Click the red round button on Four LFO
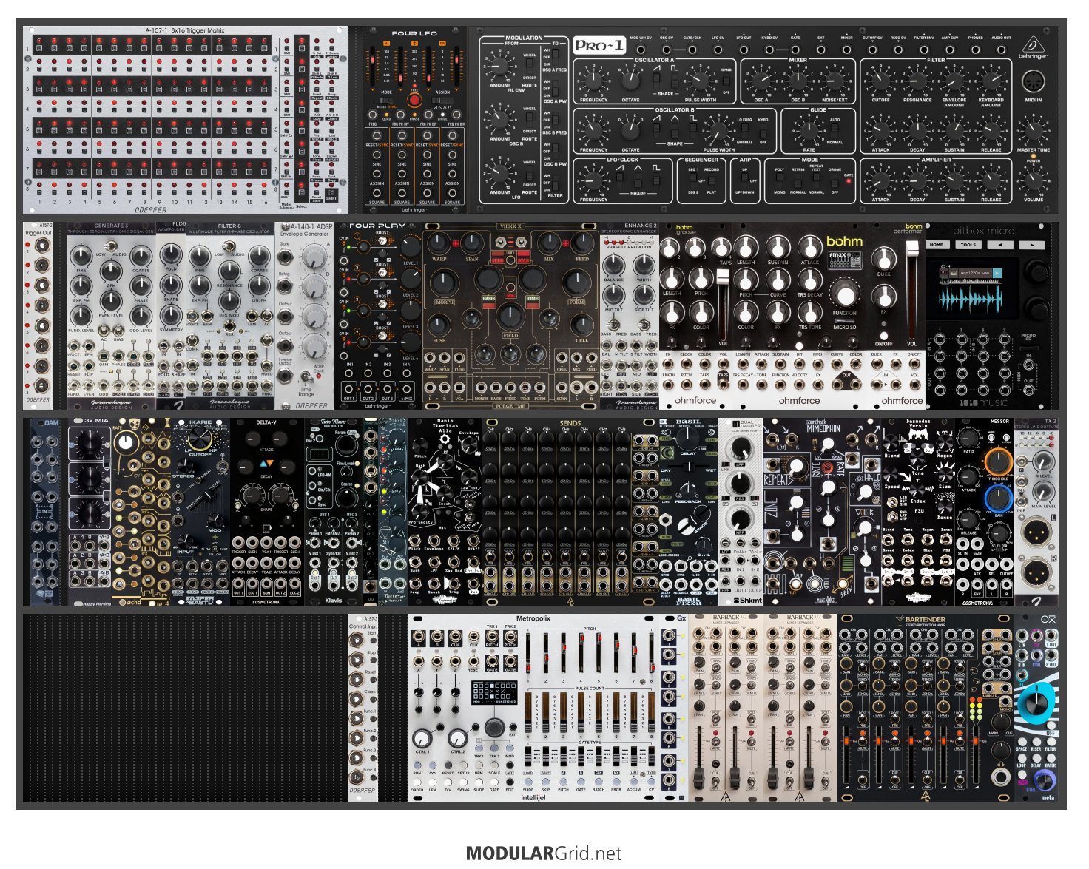1089x869 pixels. tap(415, 101)
